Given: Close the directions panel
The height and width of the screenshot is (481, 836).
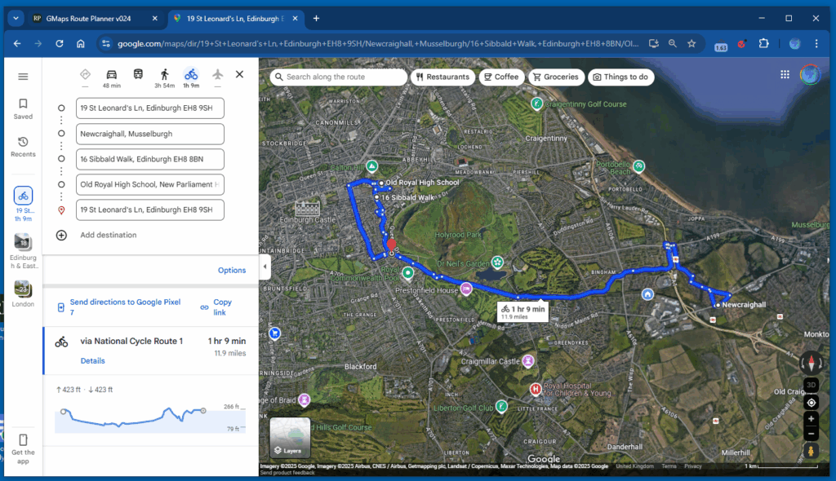Looking at the screenshot, I should (x=239, y=74).
